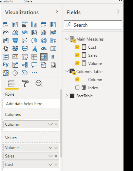
Task: Expand the FactTable table
Action: (x=67, y=96)
